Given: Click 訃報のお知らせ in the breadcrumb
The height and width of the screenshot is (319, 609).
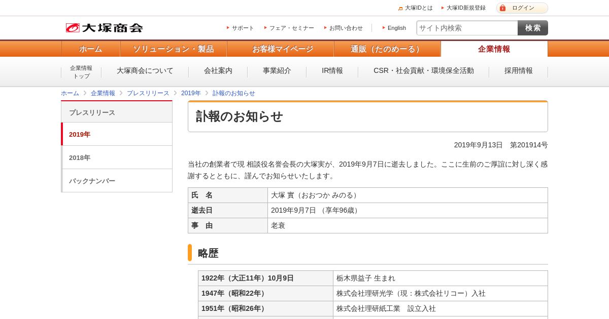Looking at the screenshot, I should pos(234,93).
